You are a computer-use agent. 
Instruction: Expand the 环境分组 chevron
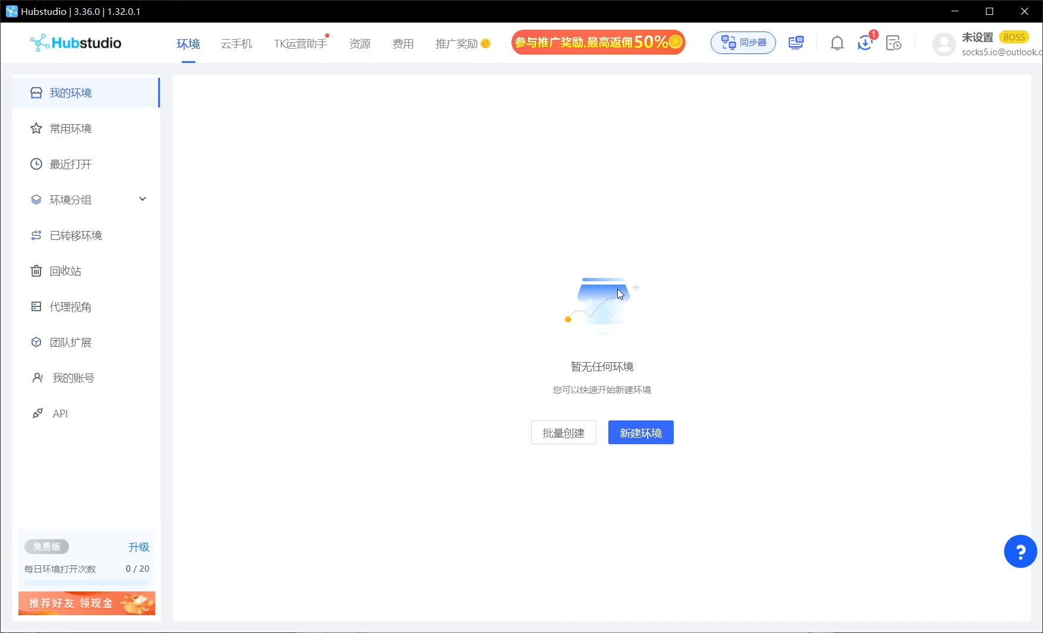pyautogui.click(x=143, y=199)
